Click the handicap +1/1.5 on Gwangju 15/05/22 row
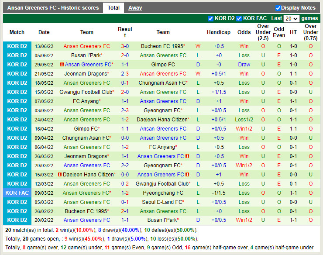 point(219,92)
